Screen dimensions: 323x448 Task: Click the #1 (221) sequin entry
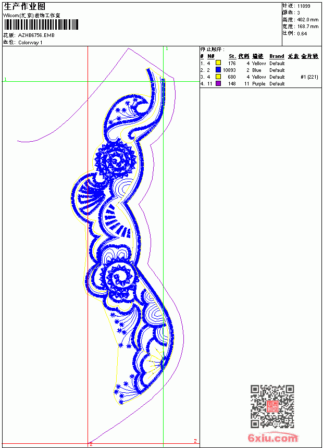click(309, 77)
